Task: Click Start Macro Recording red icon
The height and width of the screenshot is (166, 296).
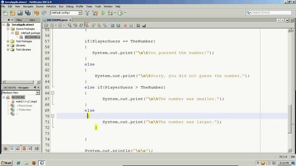Action: [125, 25]
